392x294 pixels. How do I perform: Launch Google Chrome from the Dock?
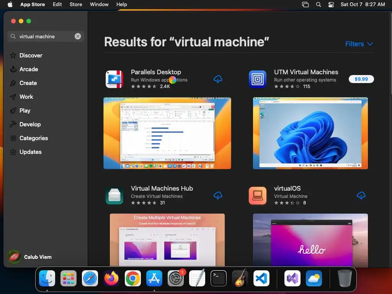coord(133,278)
